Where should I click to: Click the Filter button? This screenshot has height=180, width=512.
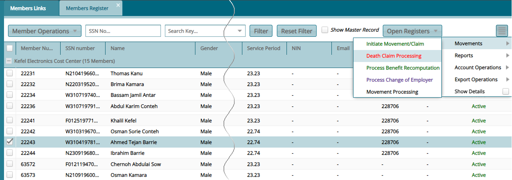point(261,31)
